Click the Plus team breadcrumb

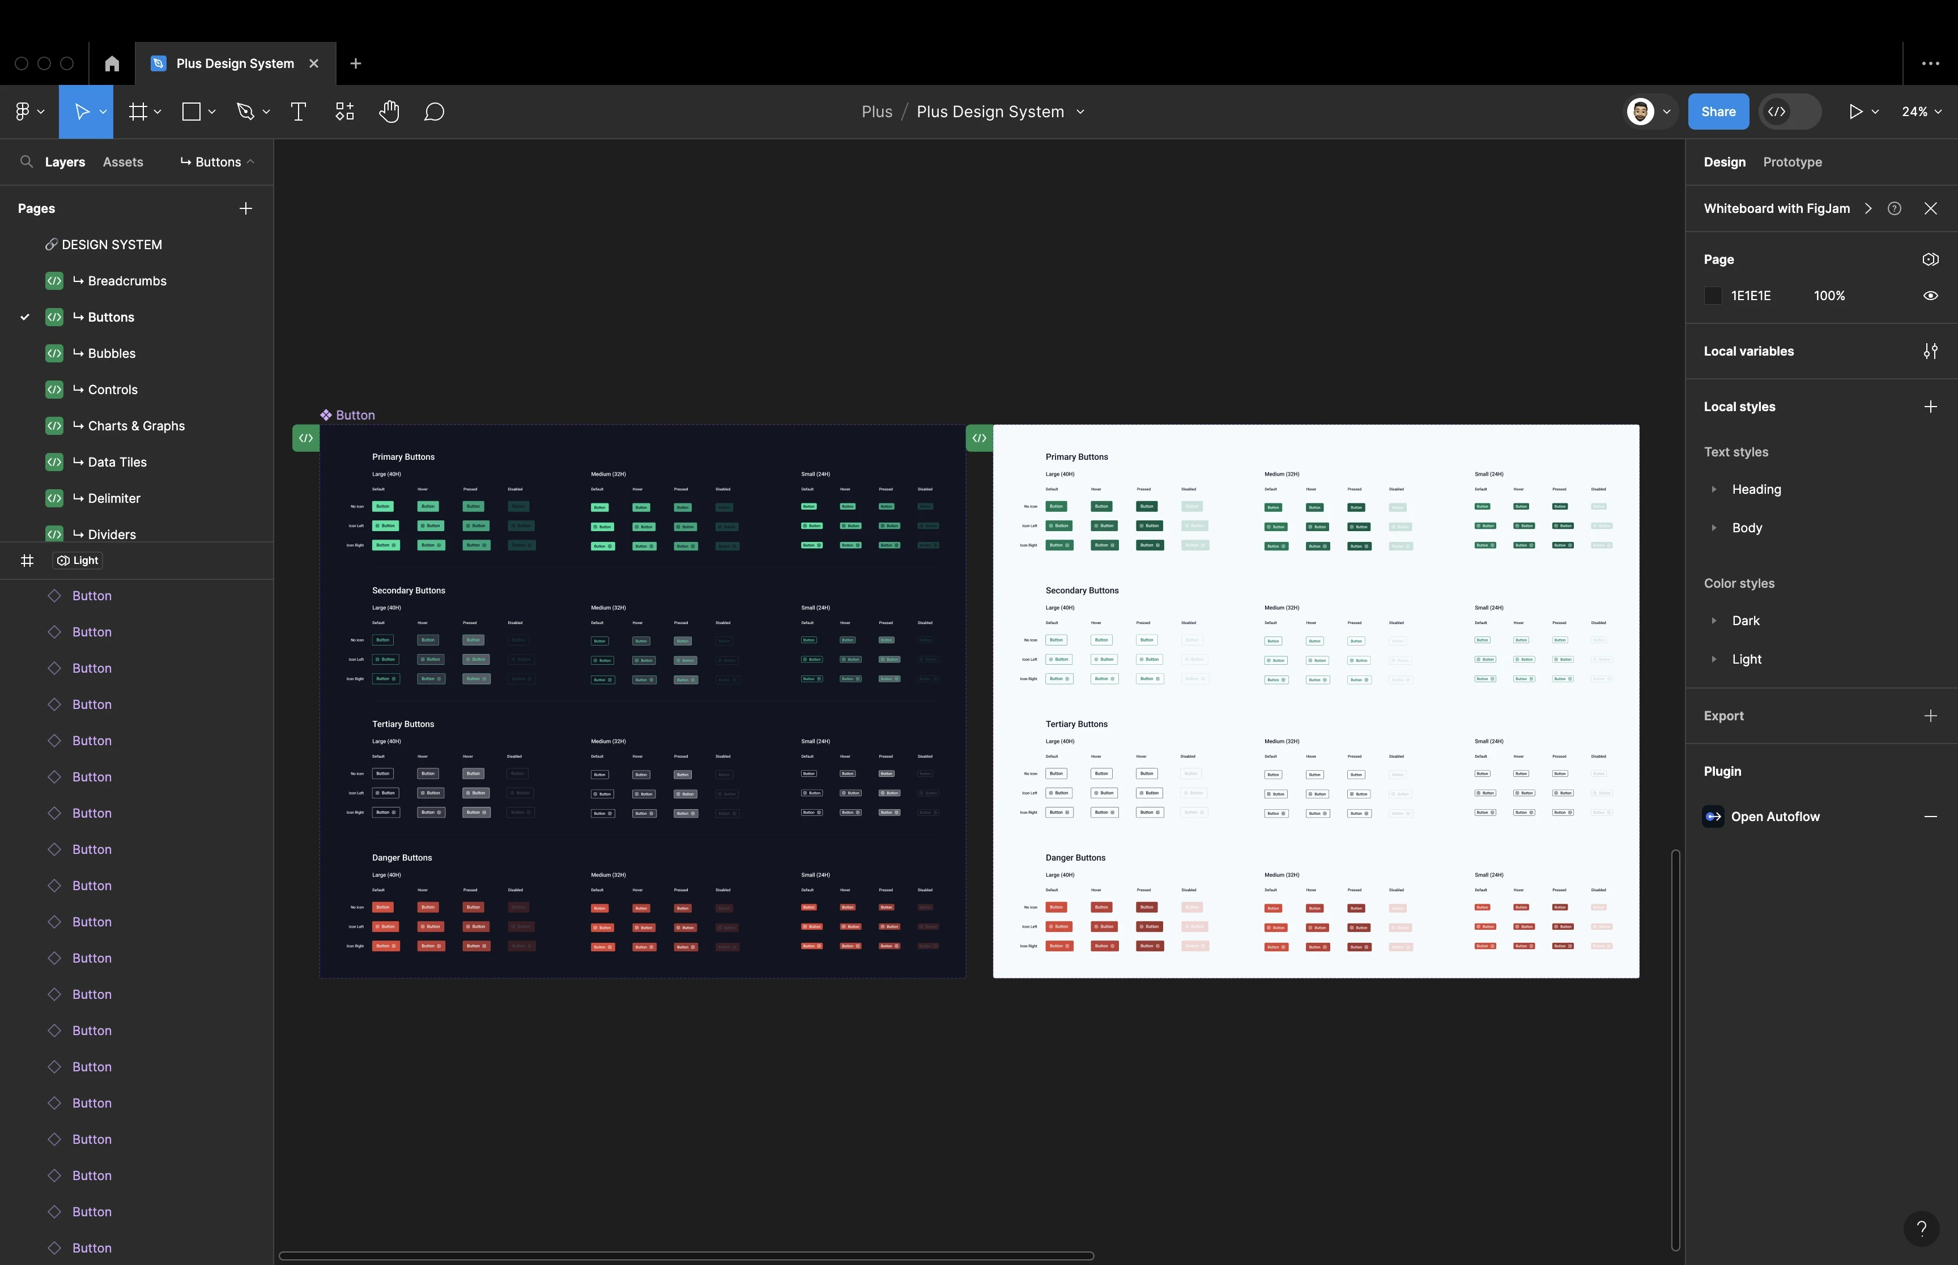coord(876,112)
